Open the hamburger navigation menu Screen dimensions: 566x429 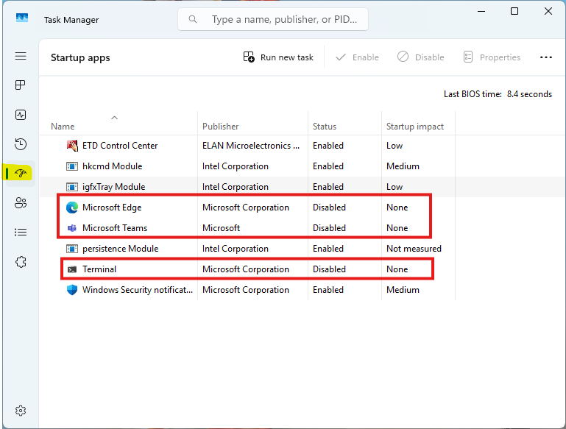21,57
